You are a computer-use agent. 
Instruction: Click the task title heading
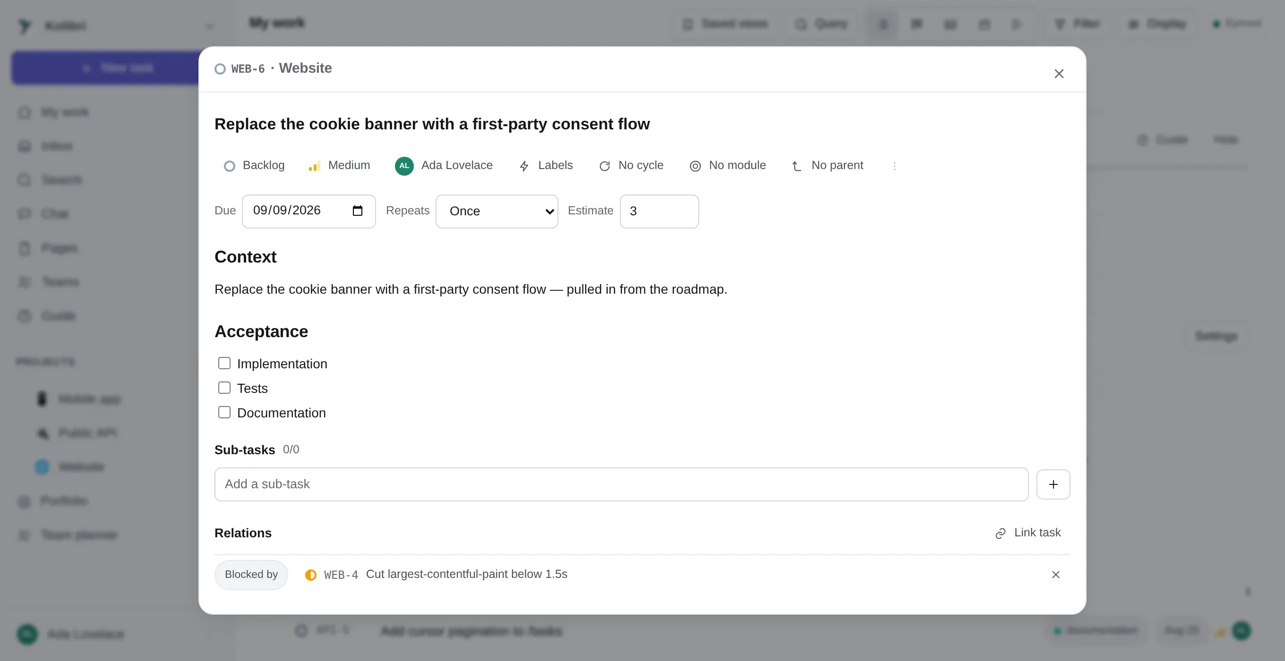(432, 124)
